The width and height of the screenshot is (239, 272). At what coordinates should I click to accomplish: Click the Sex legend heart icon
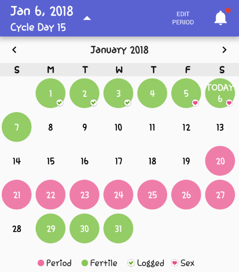coord(175,263)
